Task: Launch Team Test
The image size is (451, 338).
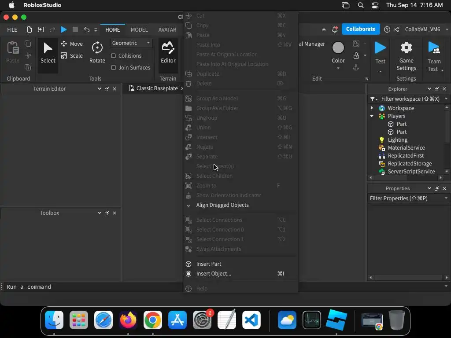Action: point(434,56)
